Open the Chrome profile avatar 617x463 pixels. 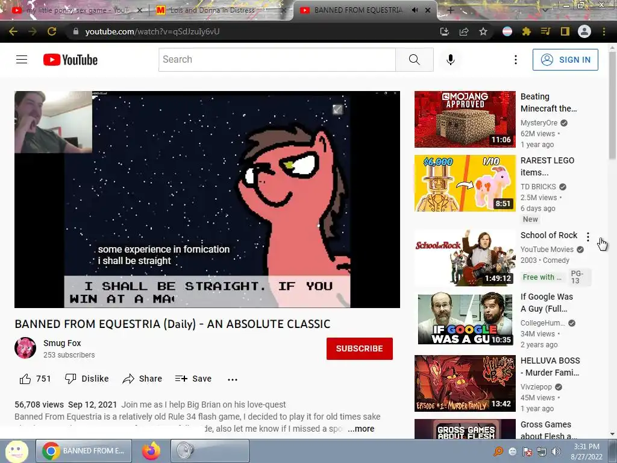[x=584, y=31]
